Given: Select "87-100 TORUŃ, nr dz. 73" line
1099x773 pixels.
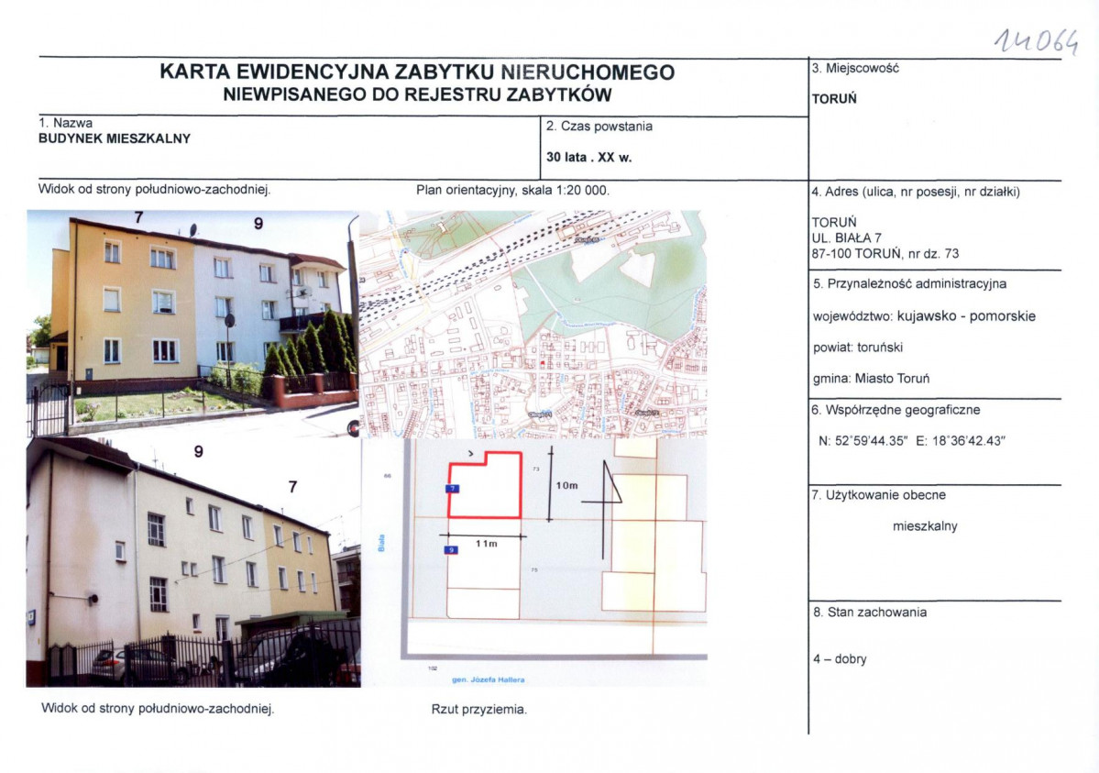Looking at the screenshot, I should click(885, 253).
